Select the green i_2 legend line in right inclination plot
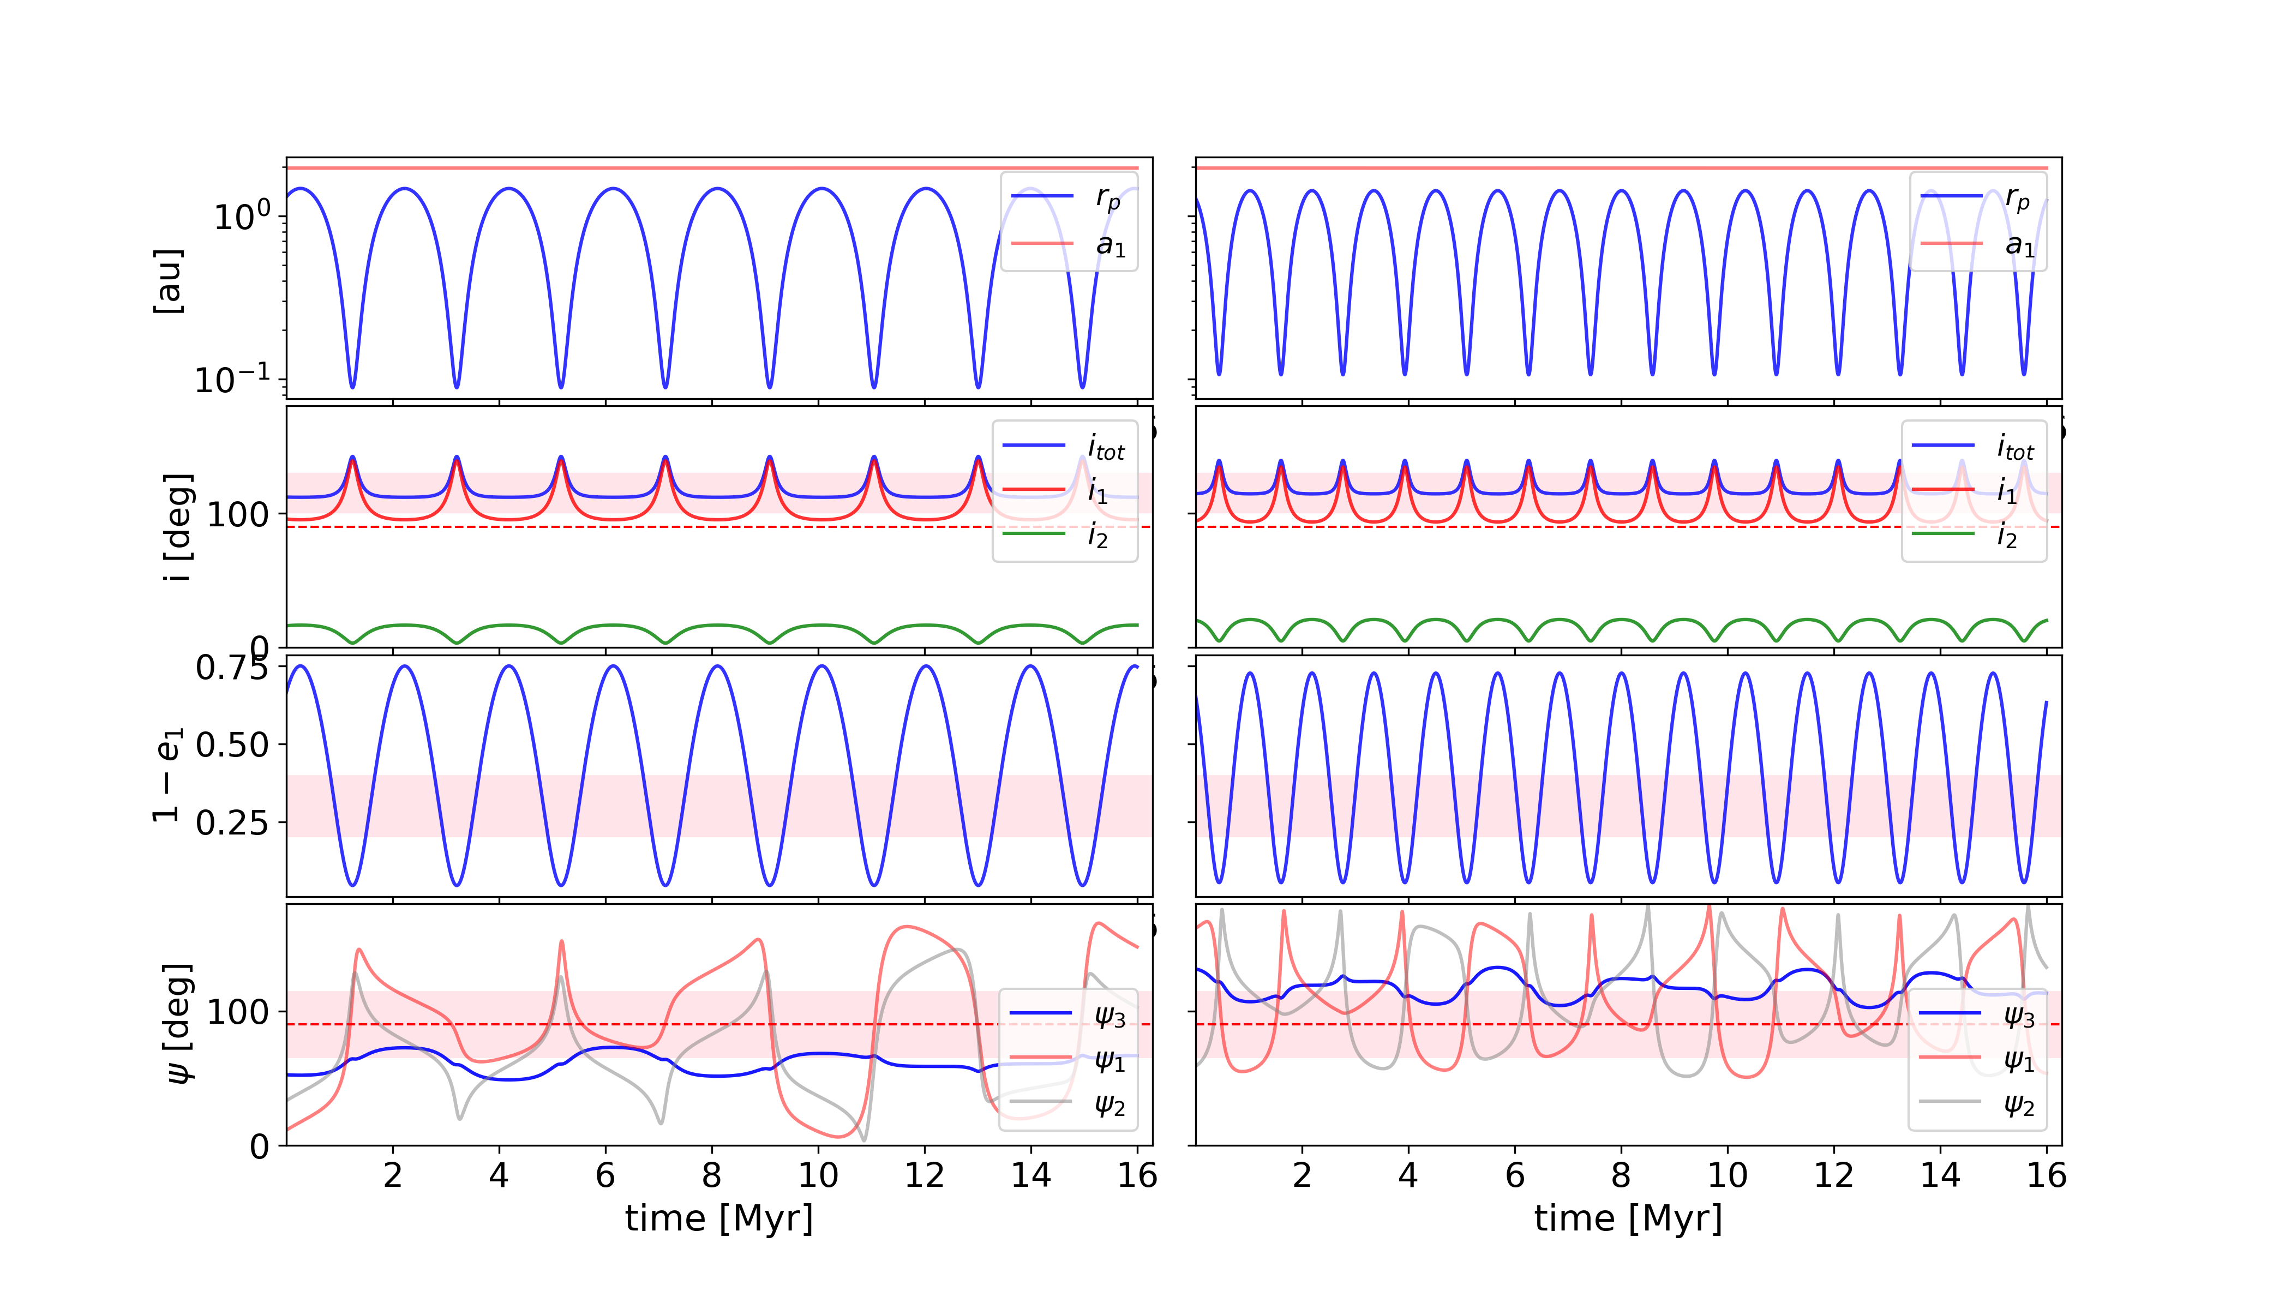 pyautogui.click(x=1943, y=534)
